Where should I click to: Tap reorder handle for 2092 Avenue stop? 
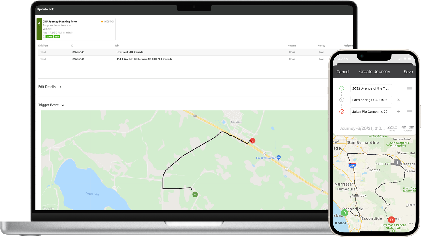click(409, 88)
